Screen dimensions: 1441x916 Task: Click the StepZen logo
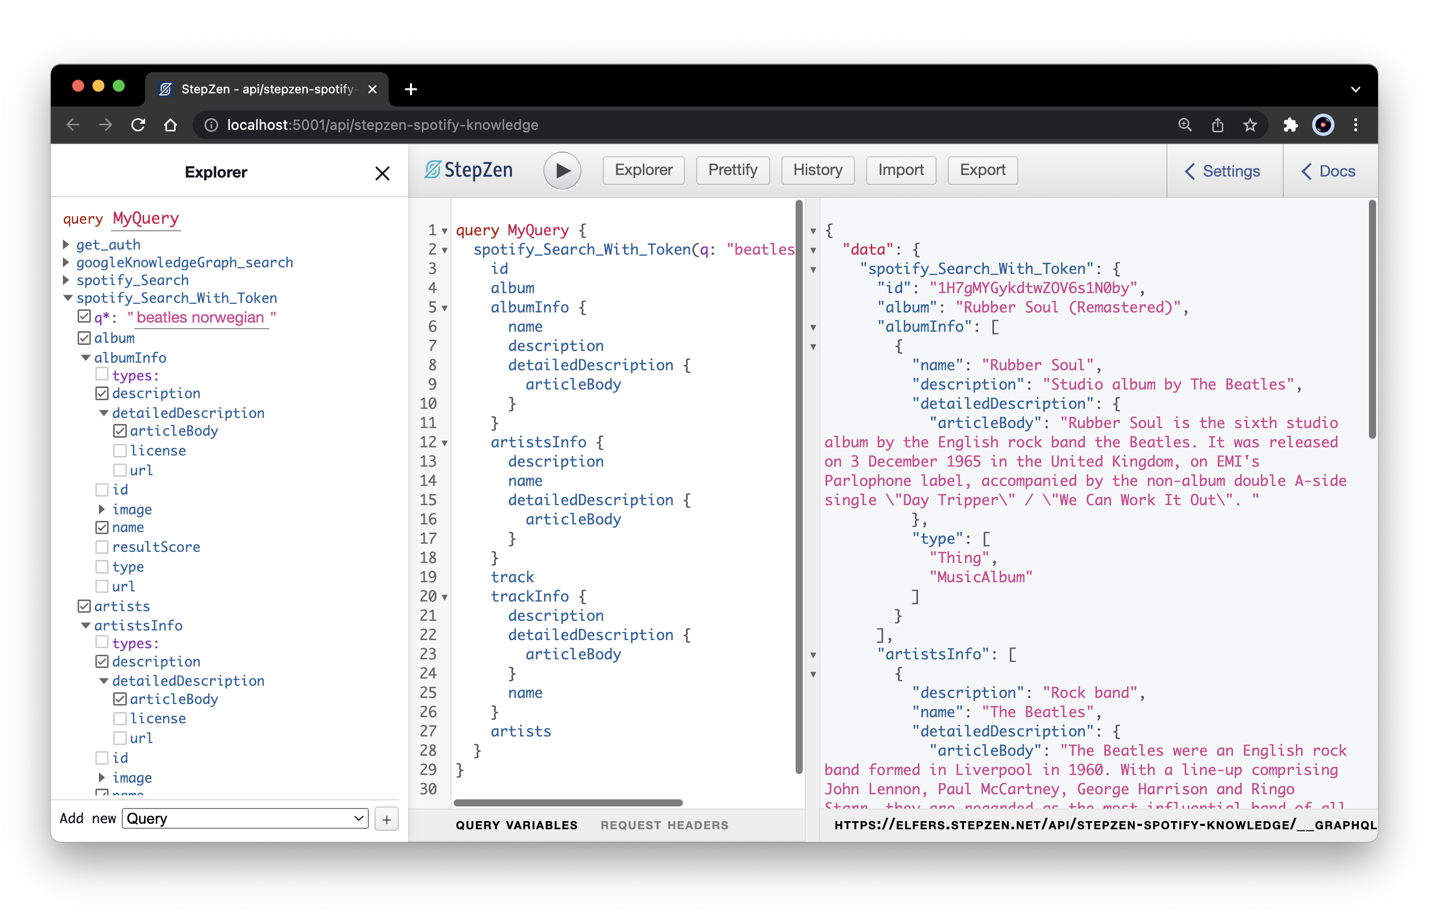(x=468, y=170)
